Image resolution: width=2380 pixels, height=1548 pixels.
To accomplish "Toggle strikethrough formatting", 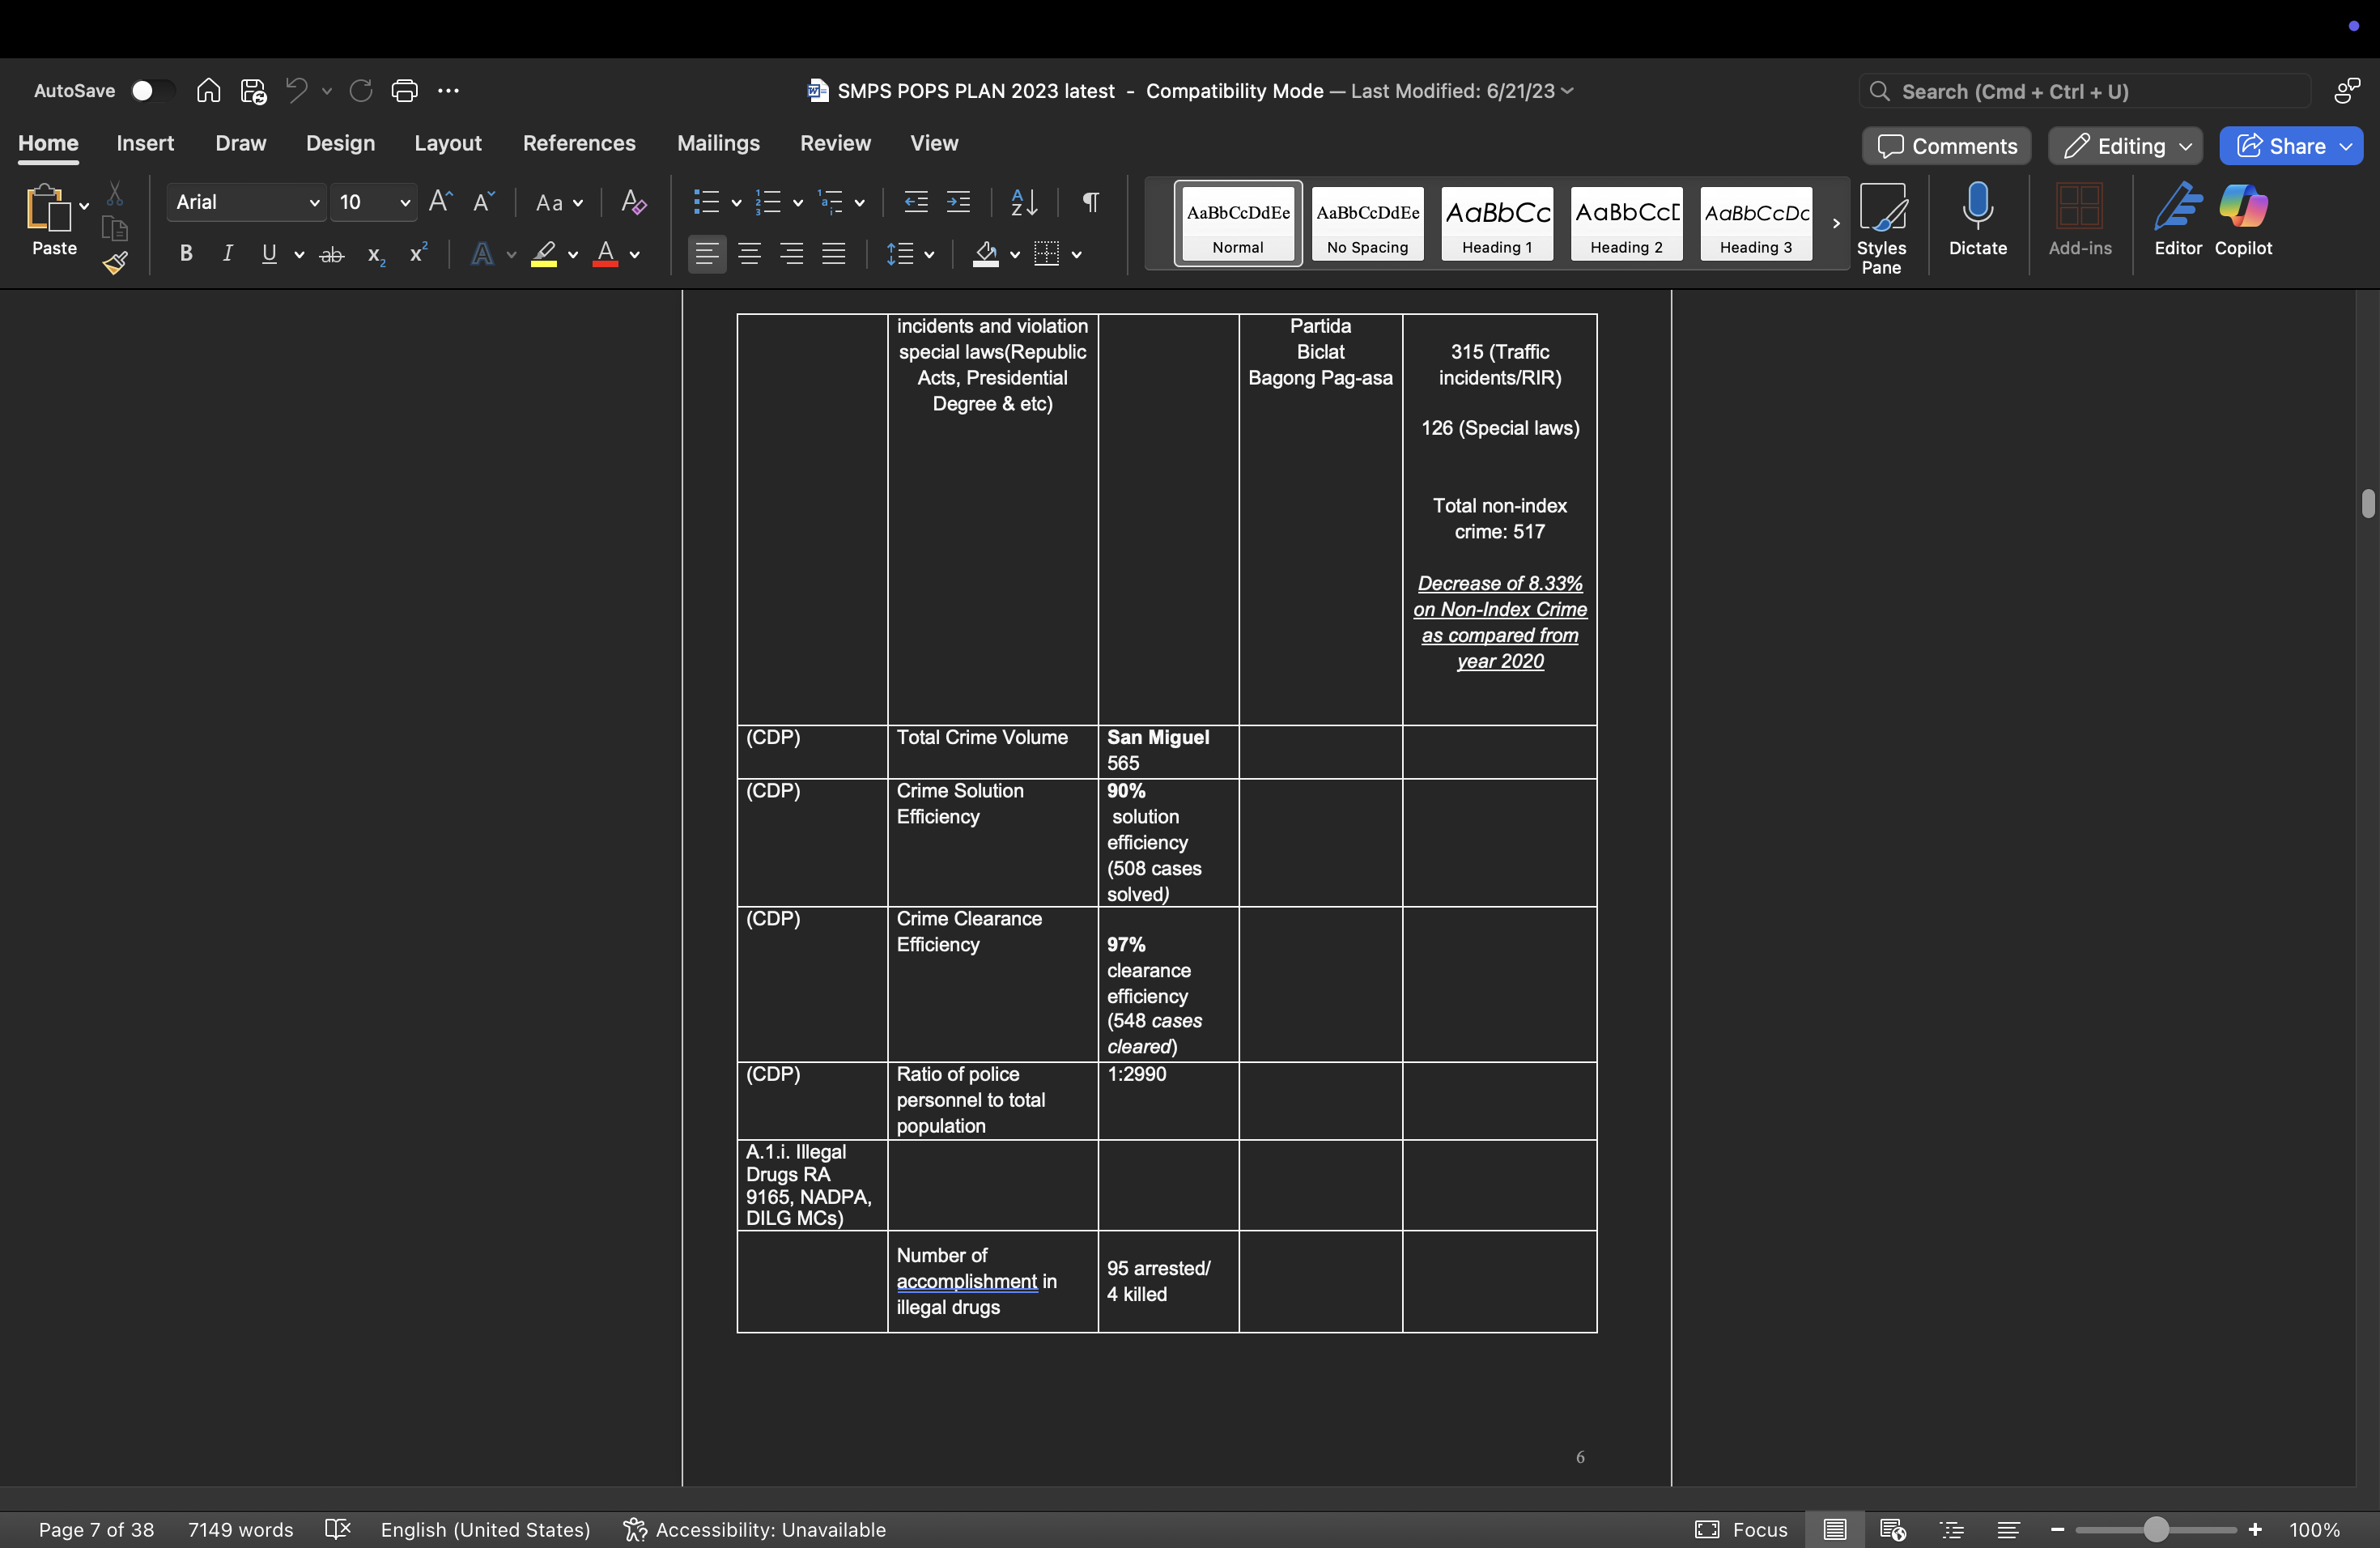I will (x=332, y=255).
